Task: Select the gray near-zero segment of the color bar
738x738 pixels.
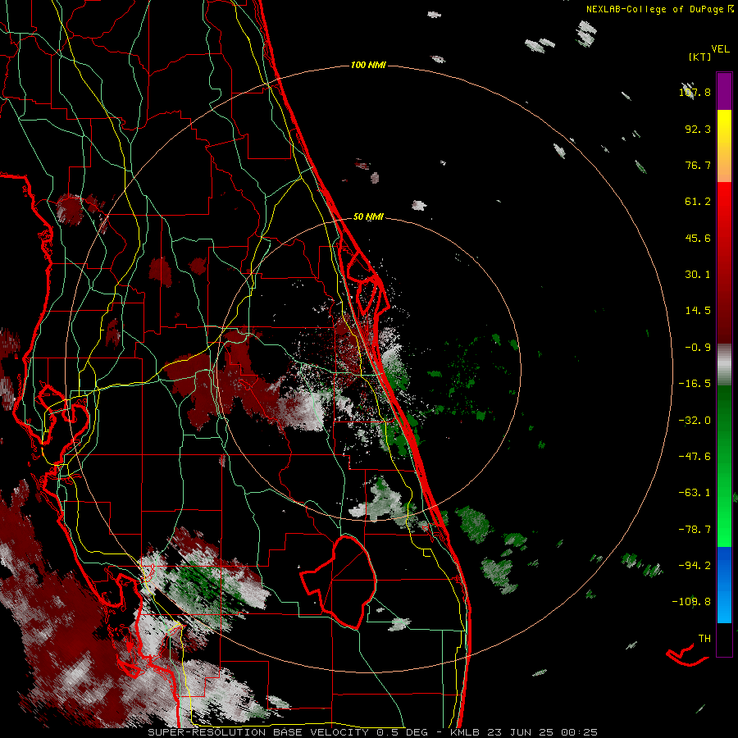Action: click(x=724, y=365)
